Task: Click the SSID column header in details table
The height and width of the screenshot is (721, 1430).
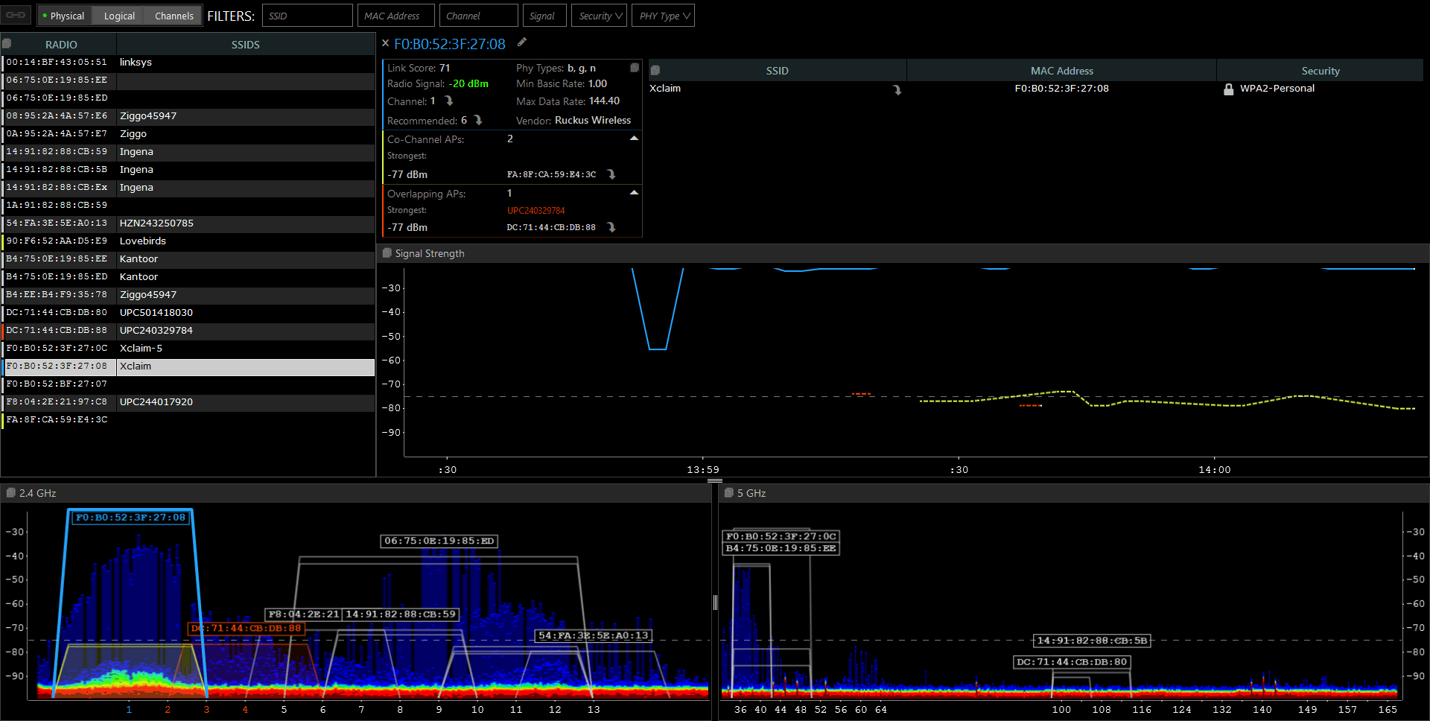Action: [777, 71]
